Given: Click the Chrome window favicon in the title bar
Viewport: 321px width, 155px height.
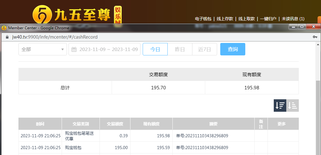Looking at the screenshot, I should point(4,28).
